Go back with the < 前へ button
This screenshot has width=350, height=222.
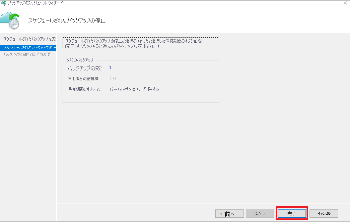click(230, 213)
